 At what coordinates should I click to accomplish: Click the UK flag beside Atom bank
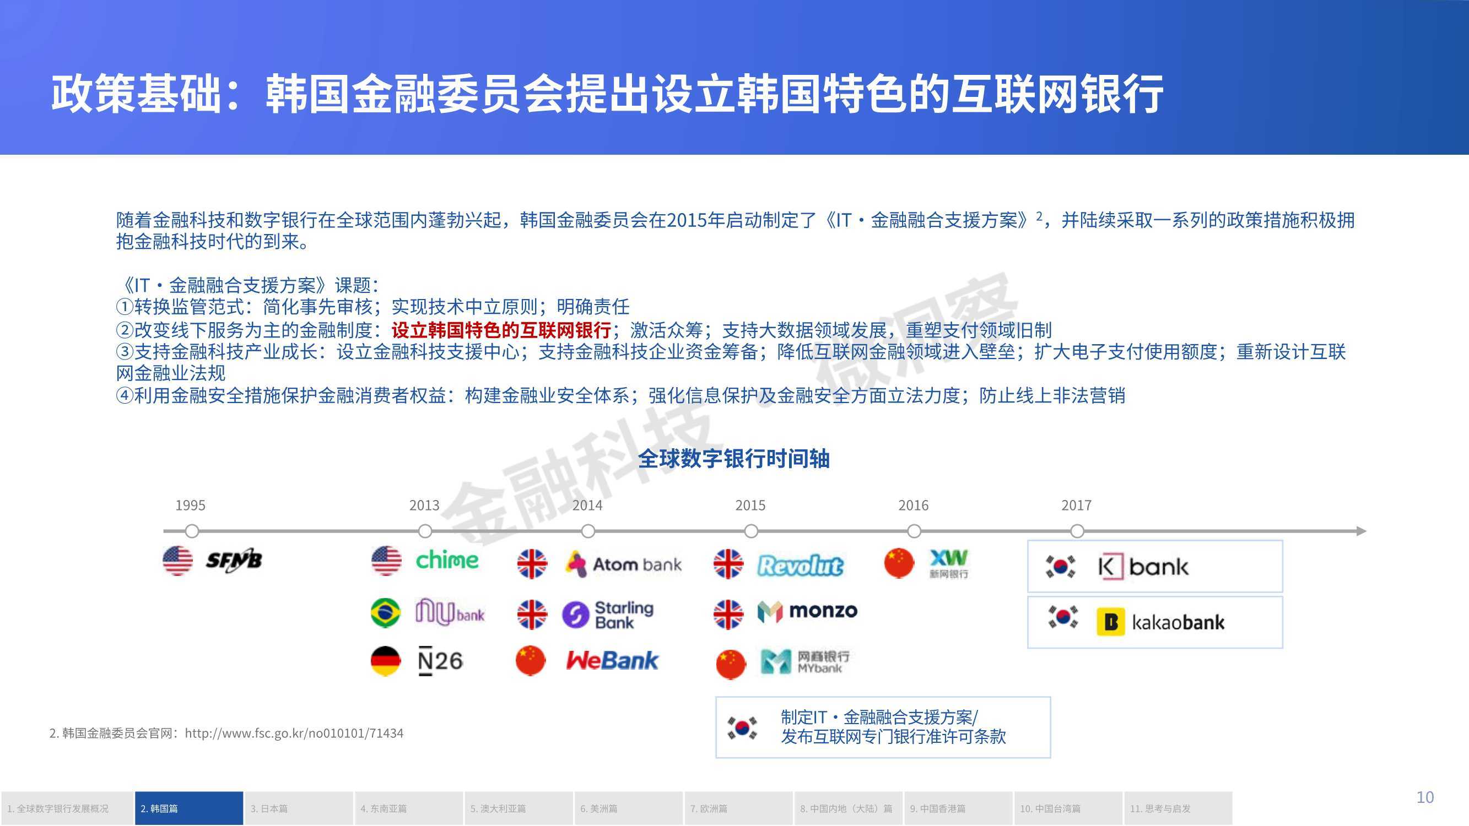pyautogui.click(x=532, y=564)
